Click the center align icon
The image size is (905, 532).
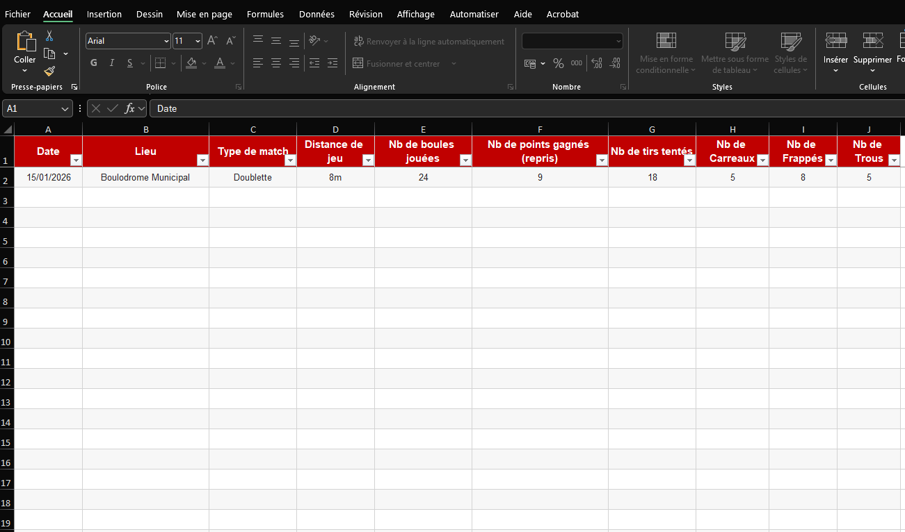tap(276, 63)
